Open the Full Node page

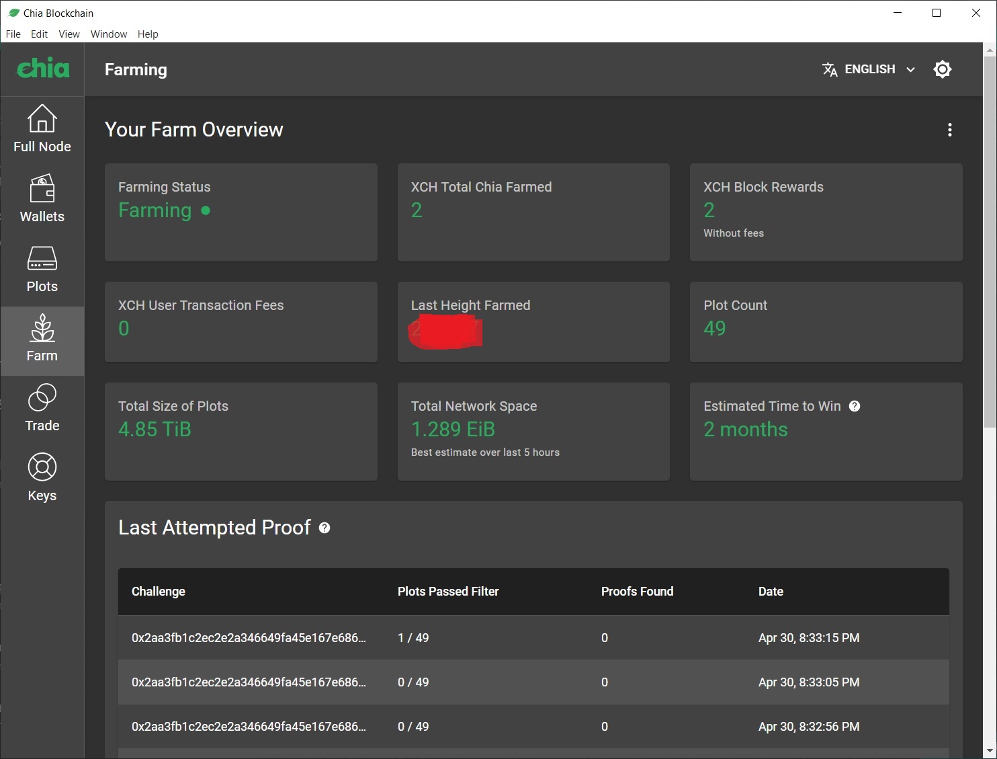pos(42,129)
